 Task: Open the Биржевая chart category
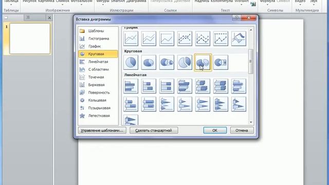coord(98,85)
